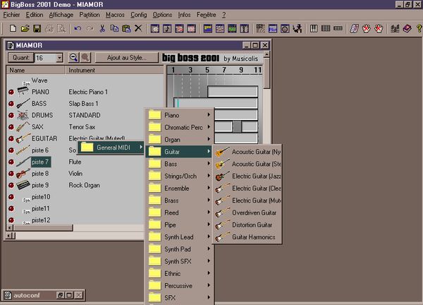This screenshot has height=305, width=423.
Task: Expand the Strings/Orch folder
Action: (x=179, y=176)
